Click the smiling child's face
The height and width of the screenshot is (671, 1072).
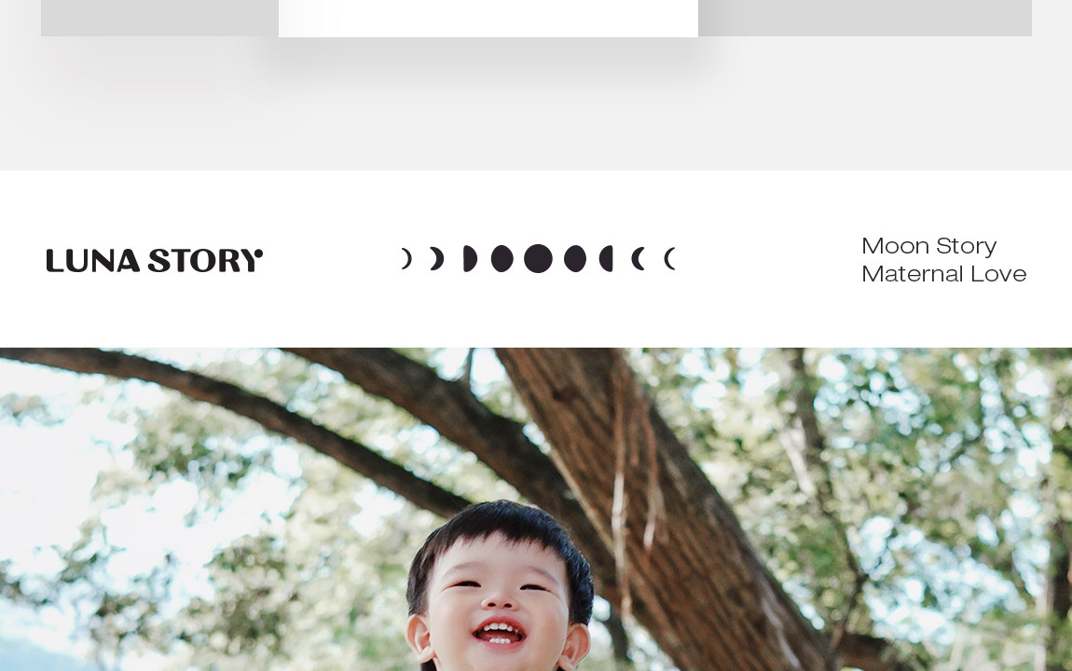[499, 601]
